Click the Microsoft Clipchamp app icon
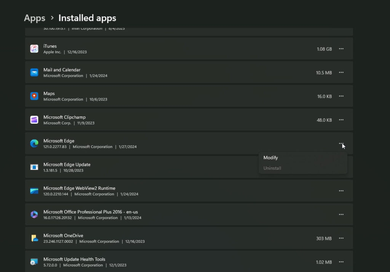Viewport: 390px width, 272px height. (34, 120)
